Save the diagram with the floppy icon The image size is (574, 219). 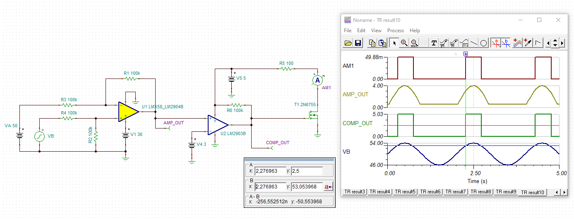coord(358,43)
